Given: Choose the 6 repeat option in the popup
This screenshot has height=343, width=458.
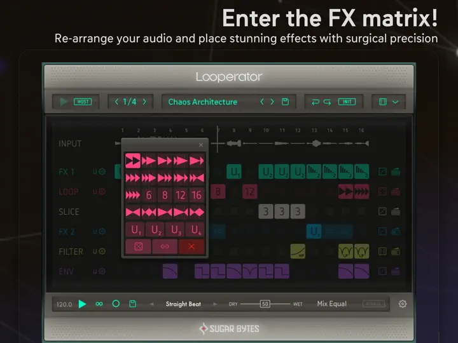Looking at the screenshot, I should (x=149, y=195).
